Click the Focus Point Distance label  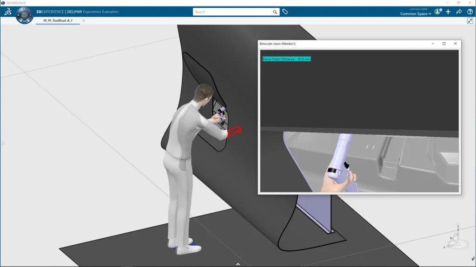286,59
